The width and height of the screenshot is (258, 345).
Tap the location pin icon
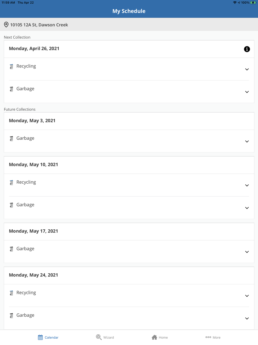[6, 25]
